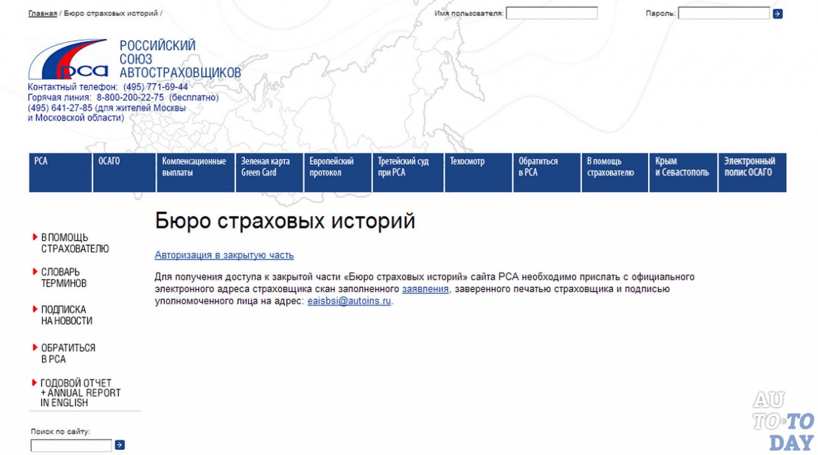Viewport: 818px width, 455px height.
Task: Click the red arrow beside Подписка на новости
Action: (x=35, y=310)
